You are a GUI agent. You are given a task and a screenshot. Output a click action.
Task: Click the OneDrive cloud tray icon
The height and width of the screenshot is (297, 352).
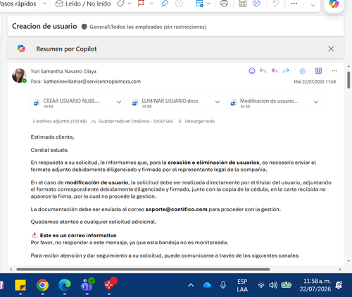(x=207, y=285)
